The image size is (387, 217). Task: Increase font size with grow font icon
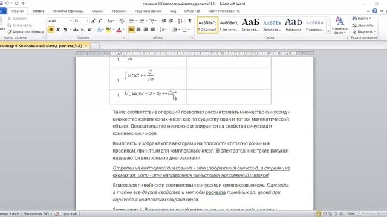click(x=93, y=21)
